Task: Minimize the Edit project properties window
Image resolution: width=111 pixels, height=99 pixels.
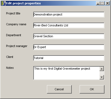Action: pos(98,3)
